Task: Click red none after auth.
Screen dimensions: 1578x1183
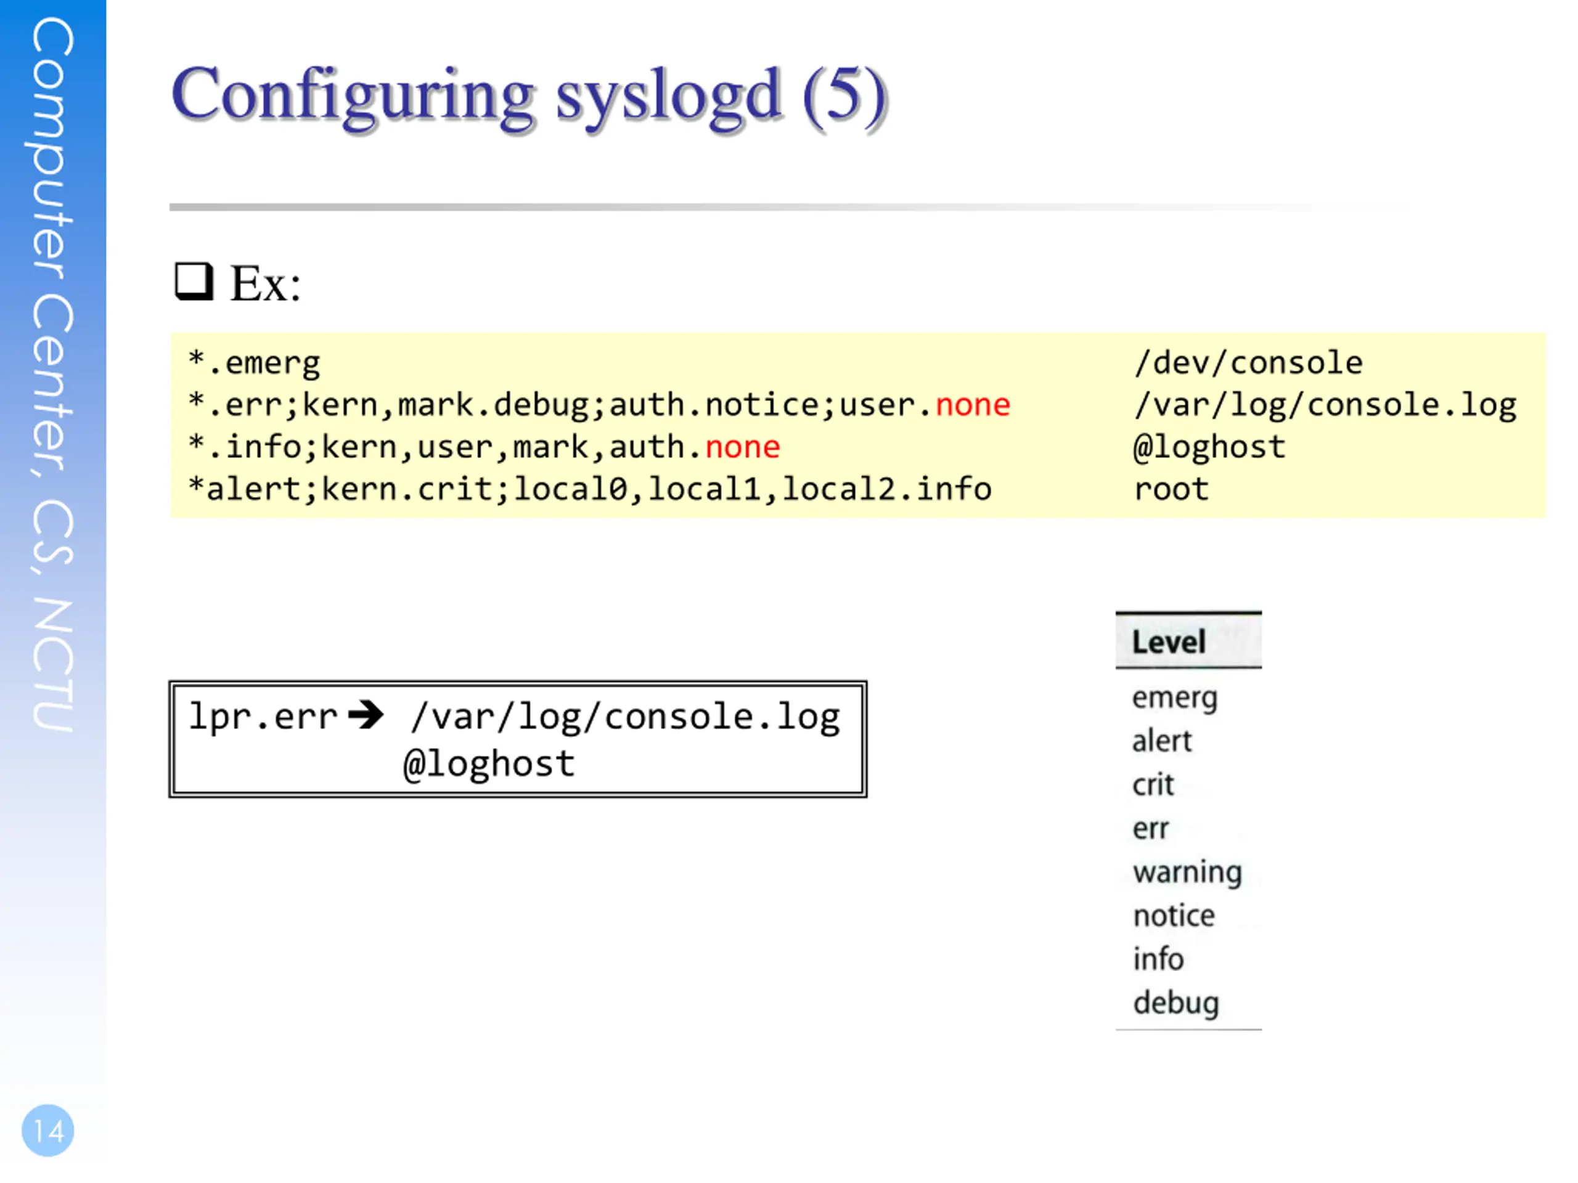Action: pos(742,447)
